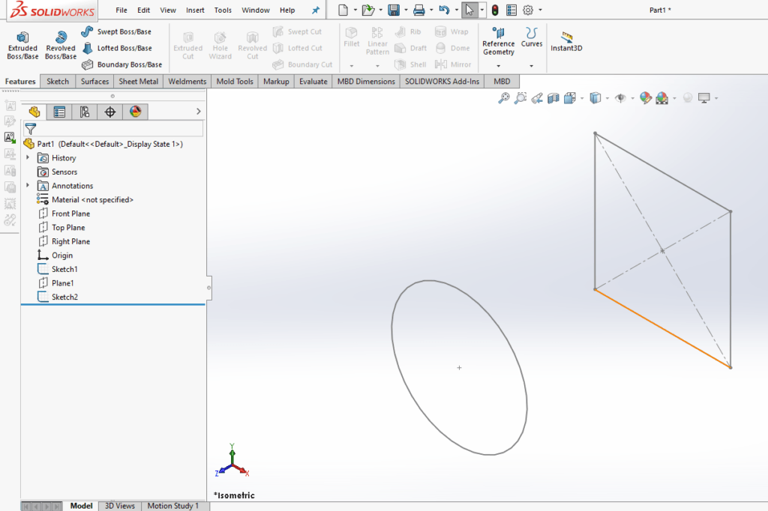Open Reference Geometry dropdown arrow
Viewport: 768px width, 511px height.
(499, 66)
